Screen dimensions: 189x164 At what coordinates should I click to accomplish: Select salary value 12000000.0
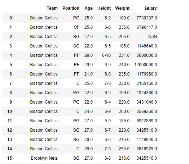point(145,65)
